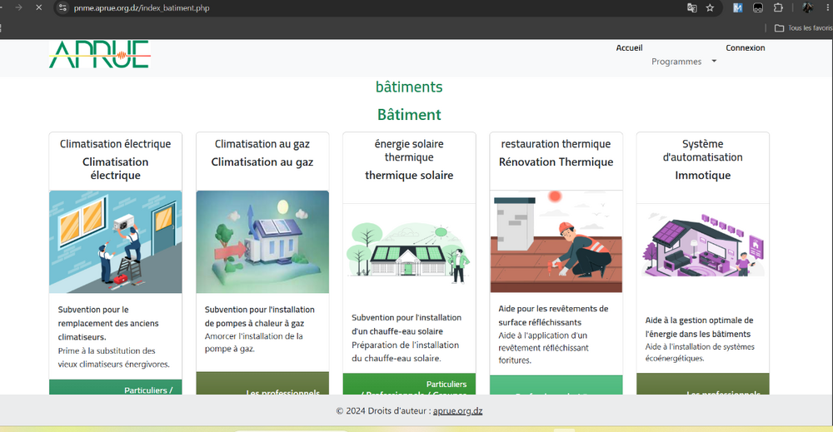
Task: Click '© 2024 Droits d'auteur' footer text
Action: pyautogui.click(x=383, y=410)
